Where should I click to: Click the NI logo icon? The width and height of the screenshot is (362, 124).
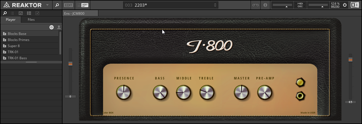[355, 5]
